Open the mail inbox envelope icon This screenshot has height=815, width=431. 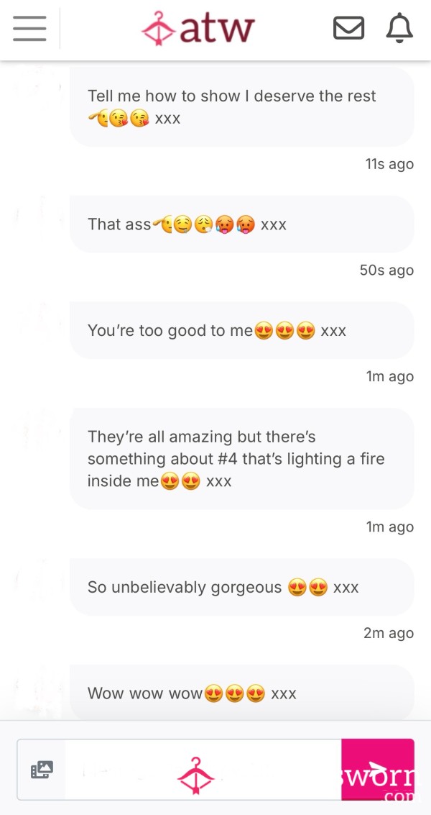point(348,28)
